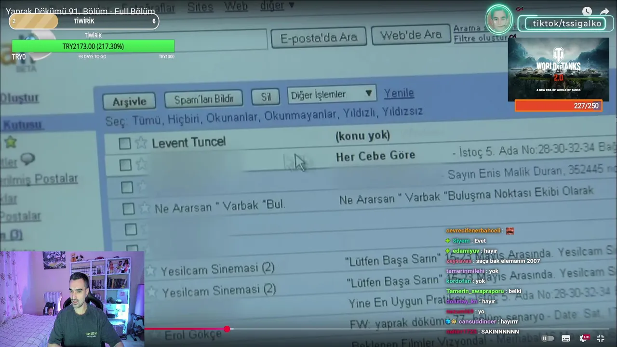Click the tiktok/tssigalko label
Viewport: 617px width, 347px height.
click(567, 24)
